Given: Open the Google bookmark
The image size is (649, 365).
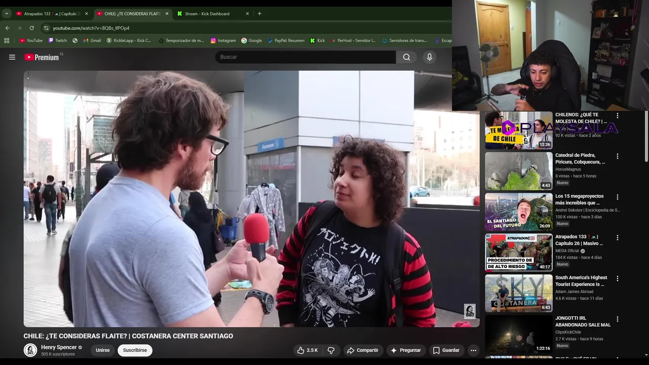Looking at the screenshot, I should coord(251,41).
